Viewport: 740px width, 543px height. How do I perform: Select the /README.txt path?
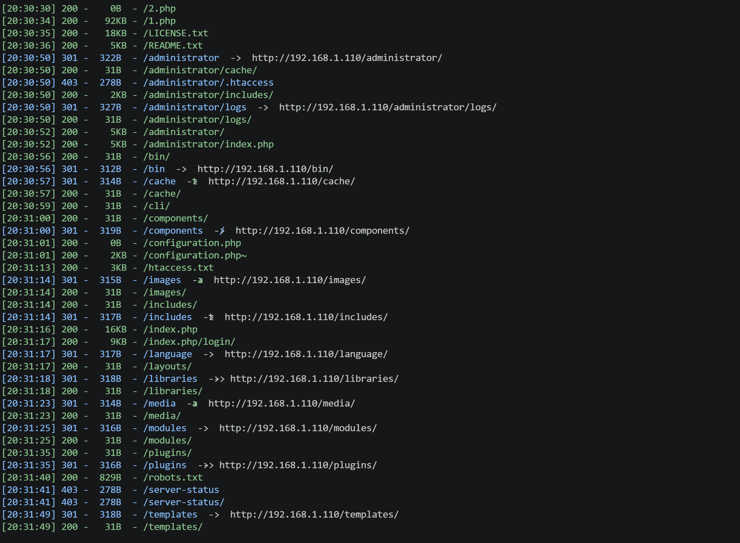(x=173, y=46)
